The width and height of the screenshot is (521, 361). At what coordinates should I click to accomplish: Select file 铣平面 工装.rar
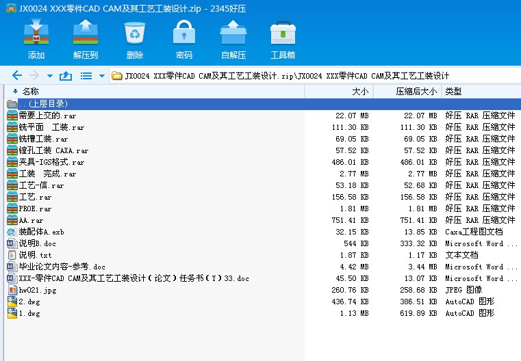[x=51, y=127]
